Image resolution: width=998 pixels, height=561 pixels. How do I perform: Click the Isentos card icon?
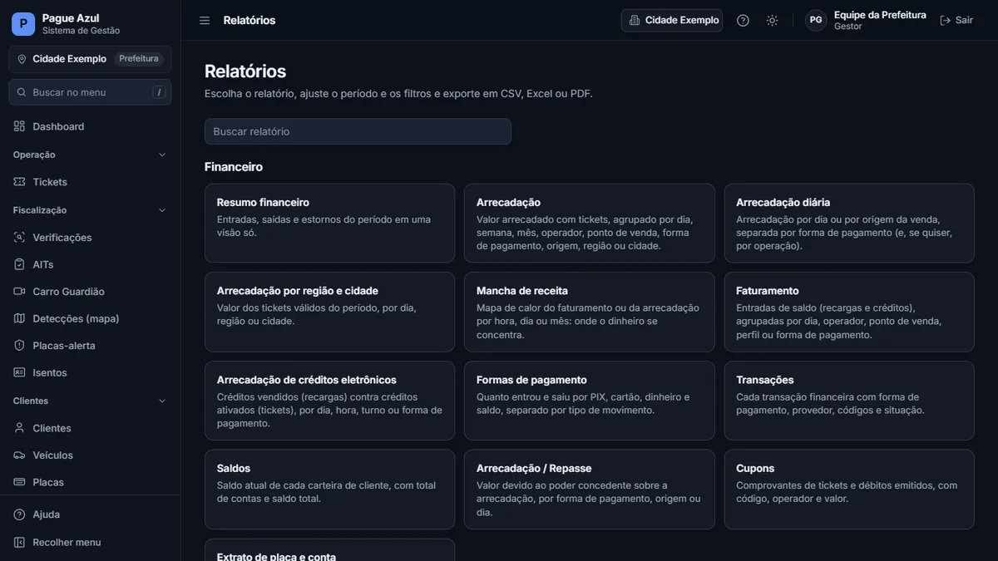20,373
